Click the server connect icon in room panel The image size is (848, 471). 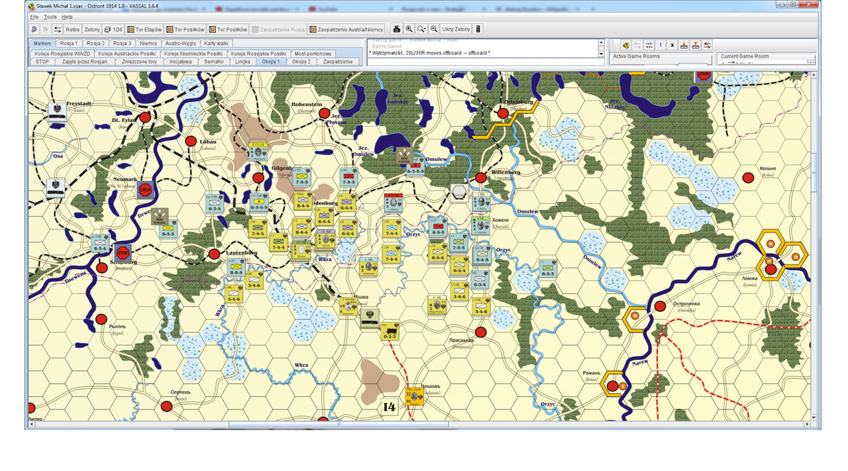[625, 45]
